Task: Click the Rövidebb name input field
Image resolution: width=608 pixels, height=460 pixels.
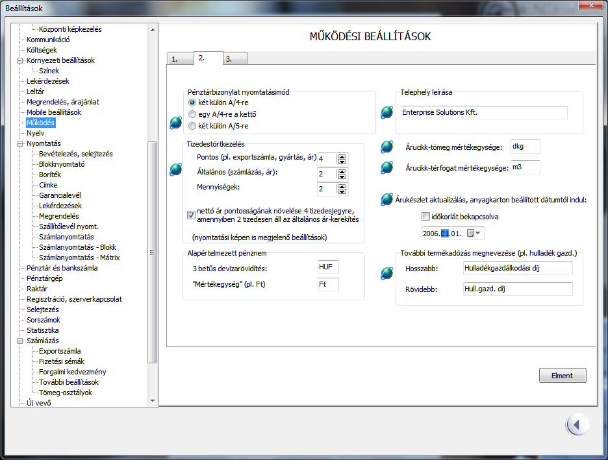Action: tap(518, 289)
